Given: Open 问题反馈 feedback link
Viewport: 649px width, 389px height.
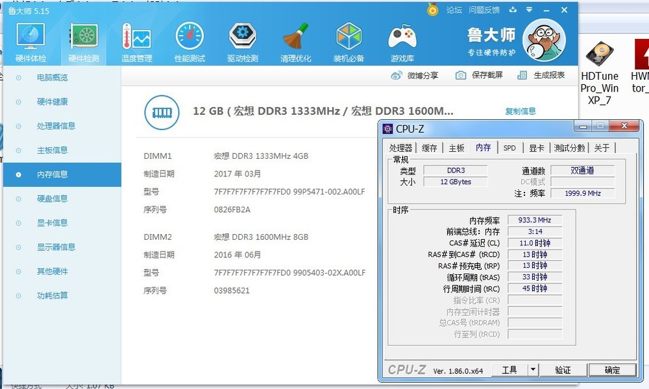Looking at the screenshot, I should tap(484, 10).
